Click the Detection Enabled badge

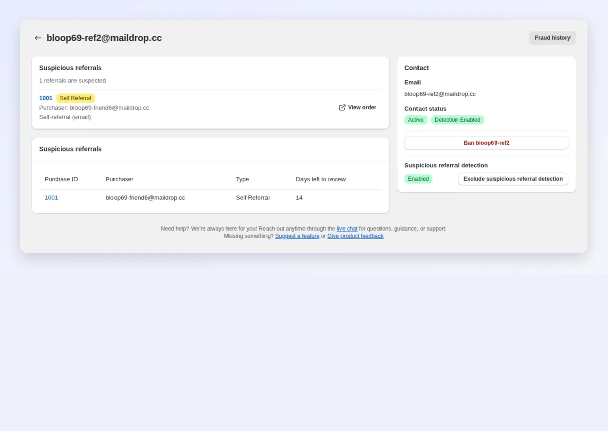click(x=458, y=120)
